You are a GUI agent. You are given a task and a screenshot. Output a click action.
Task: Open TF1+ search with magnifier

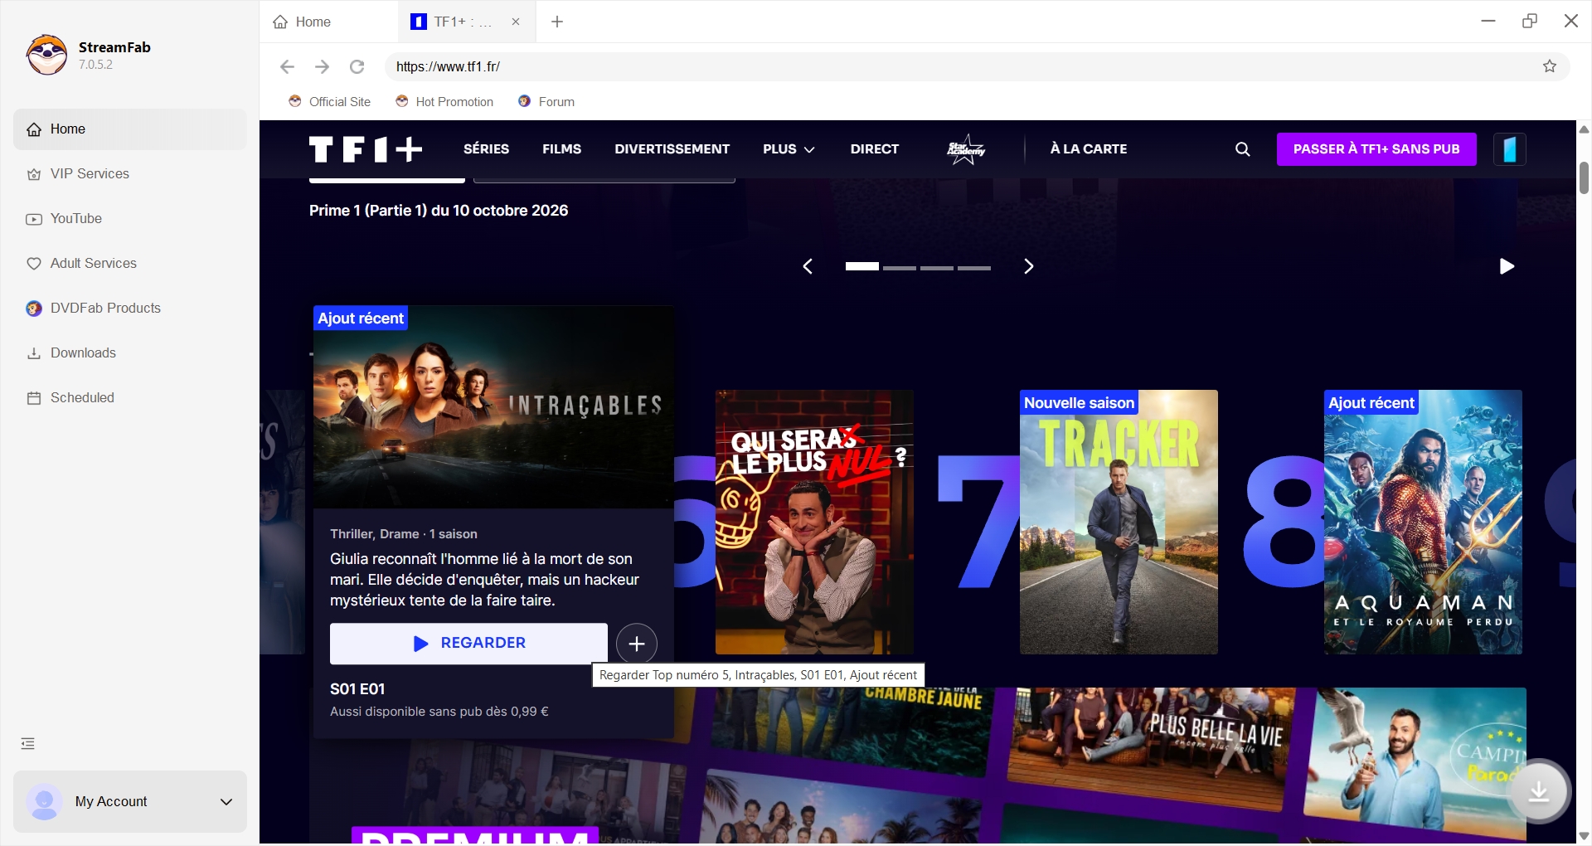[x=1242, y=149]
